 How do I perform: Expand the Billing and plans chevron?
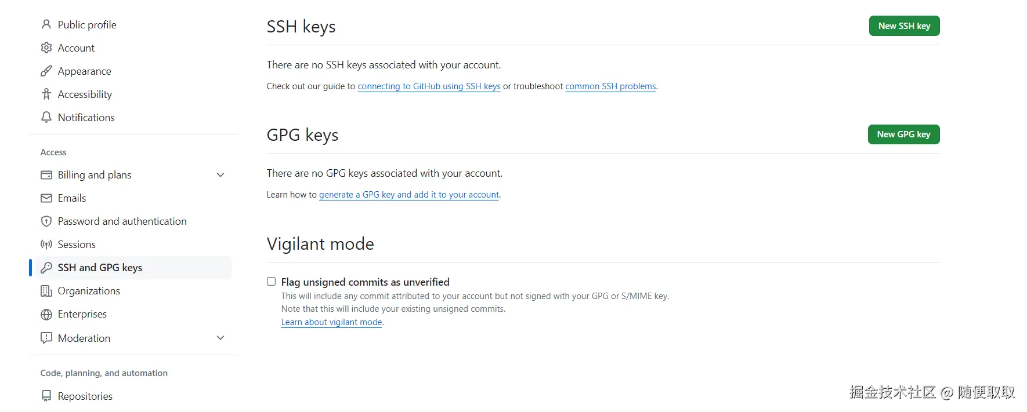coord(220,175)
